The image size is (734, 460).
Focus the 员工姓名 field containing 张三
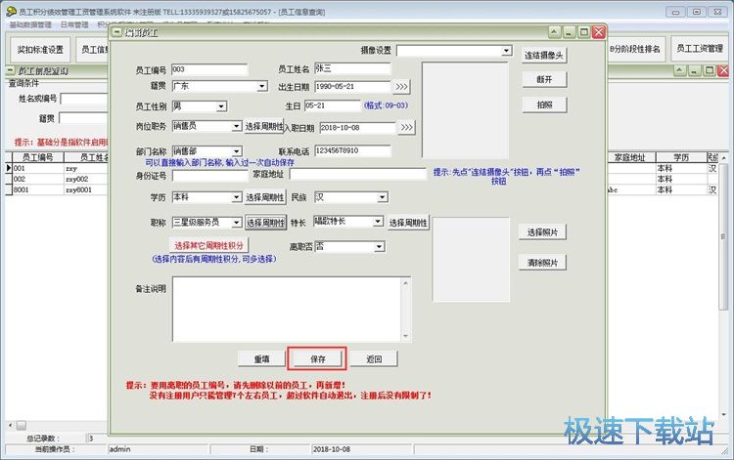352,68
